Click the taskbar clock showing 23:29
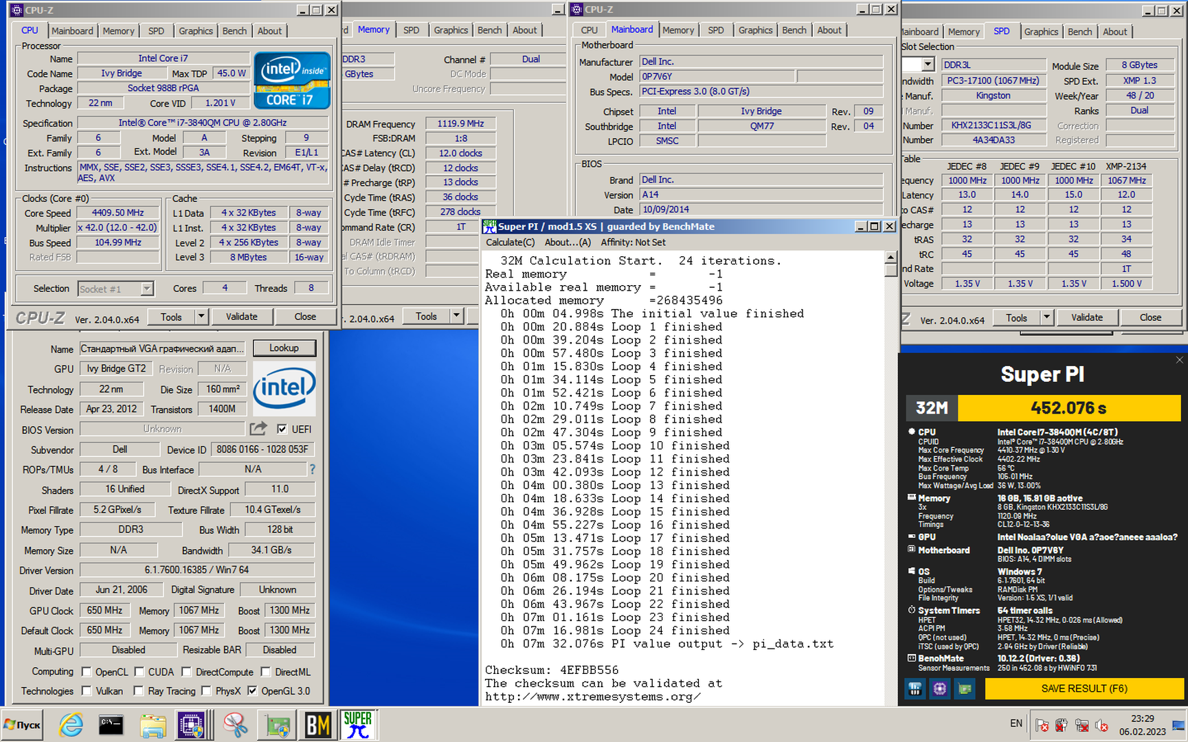This screenshot has height=742, width=1188. [1142, 719]
